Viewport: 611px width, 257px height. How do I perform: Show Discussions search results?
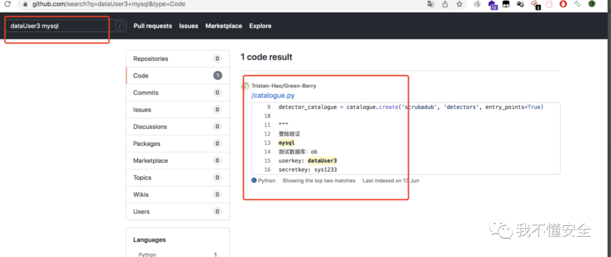point(149,127)
